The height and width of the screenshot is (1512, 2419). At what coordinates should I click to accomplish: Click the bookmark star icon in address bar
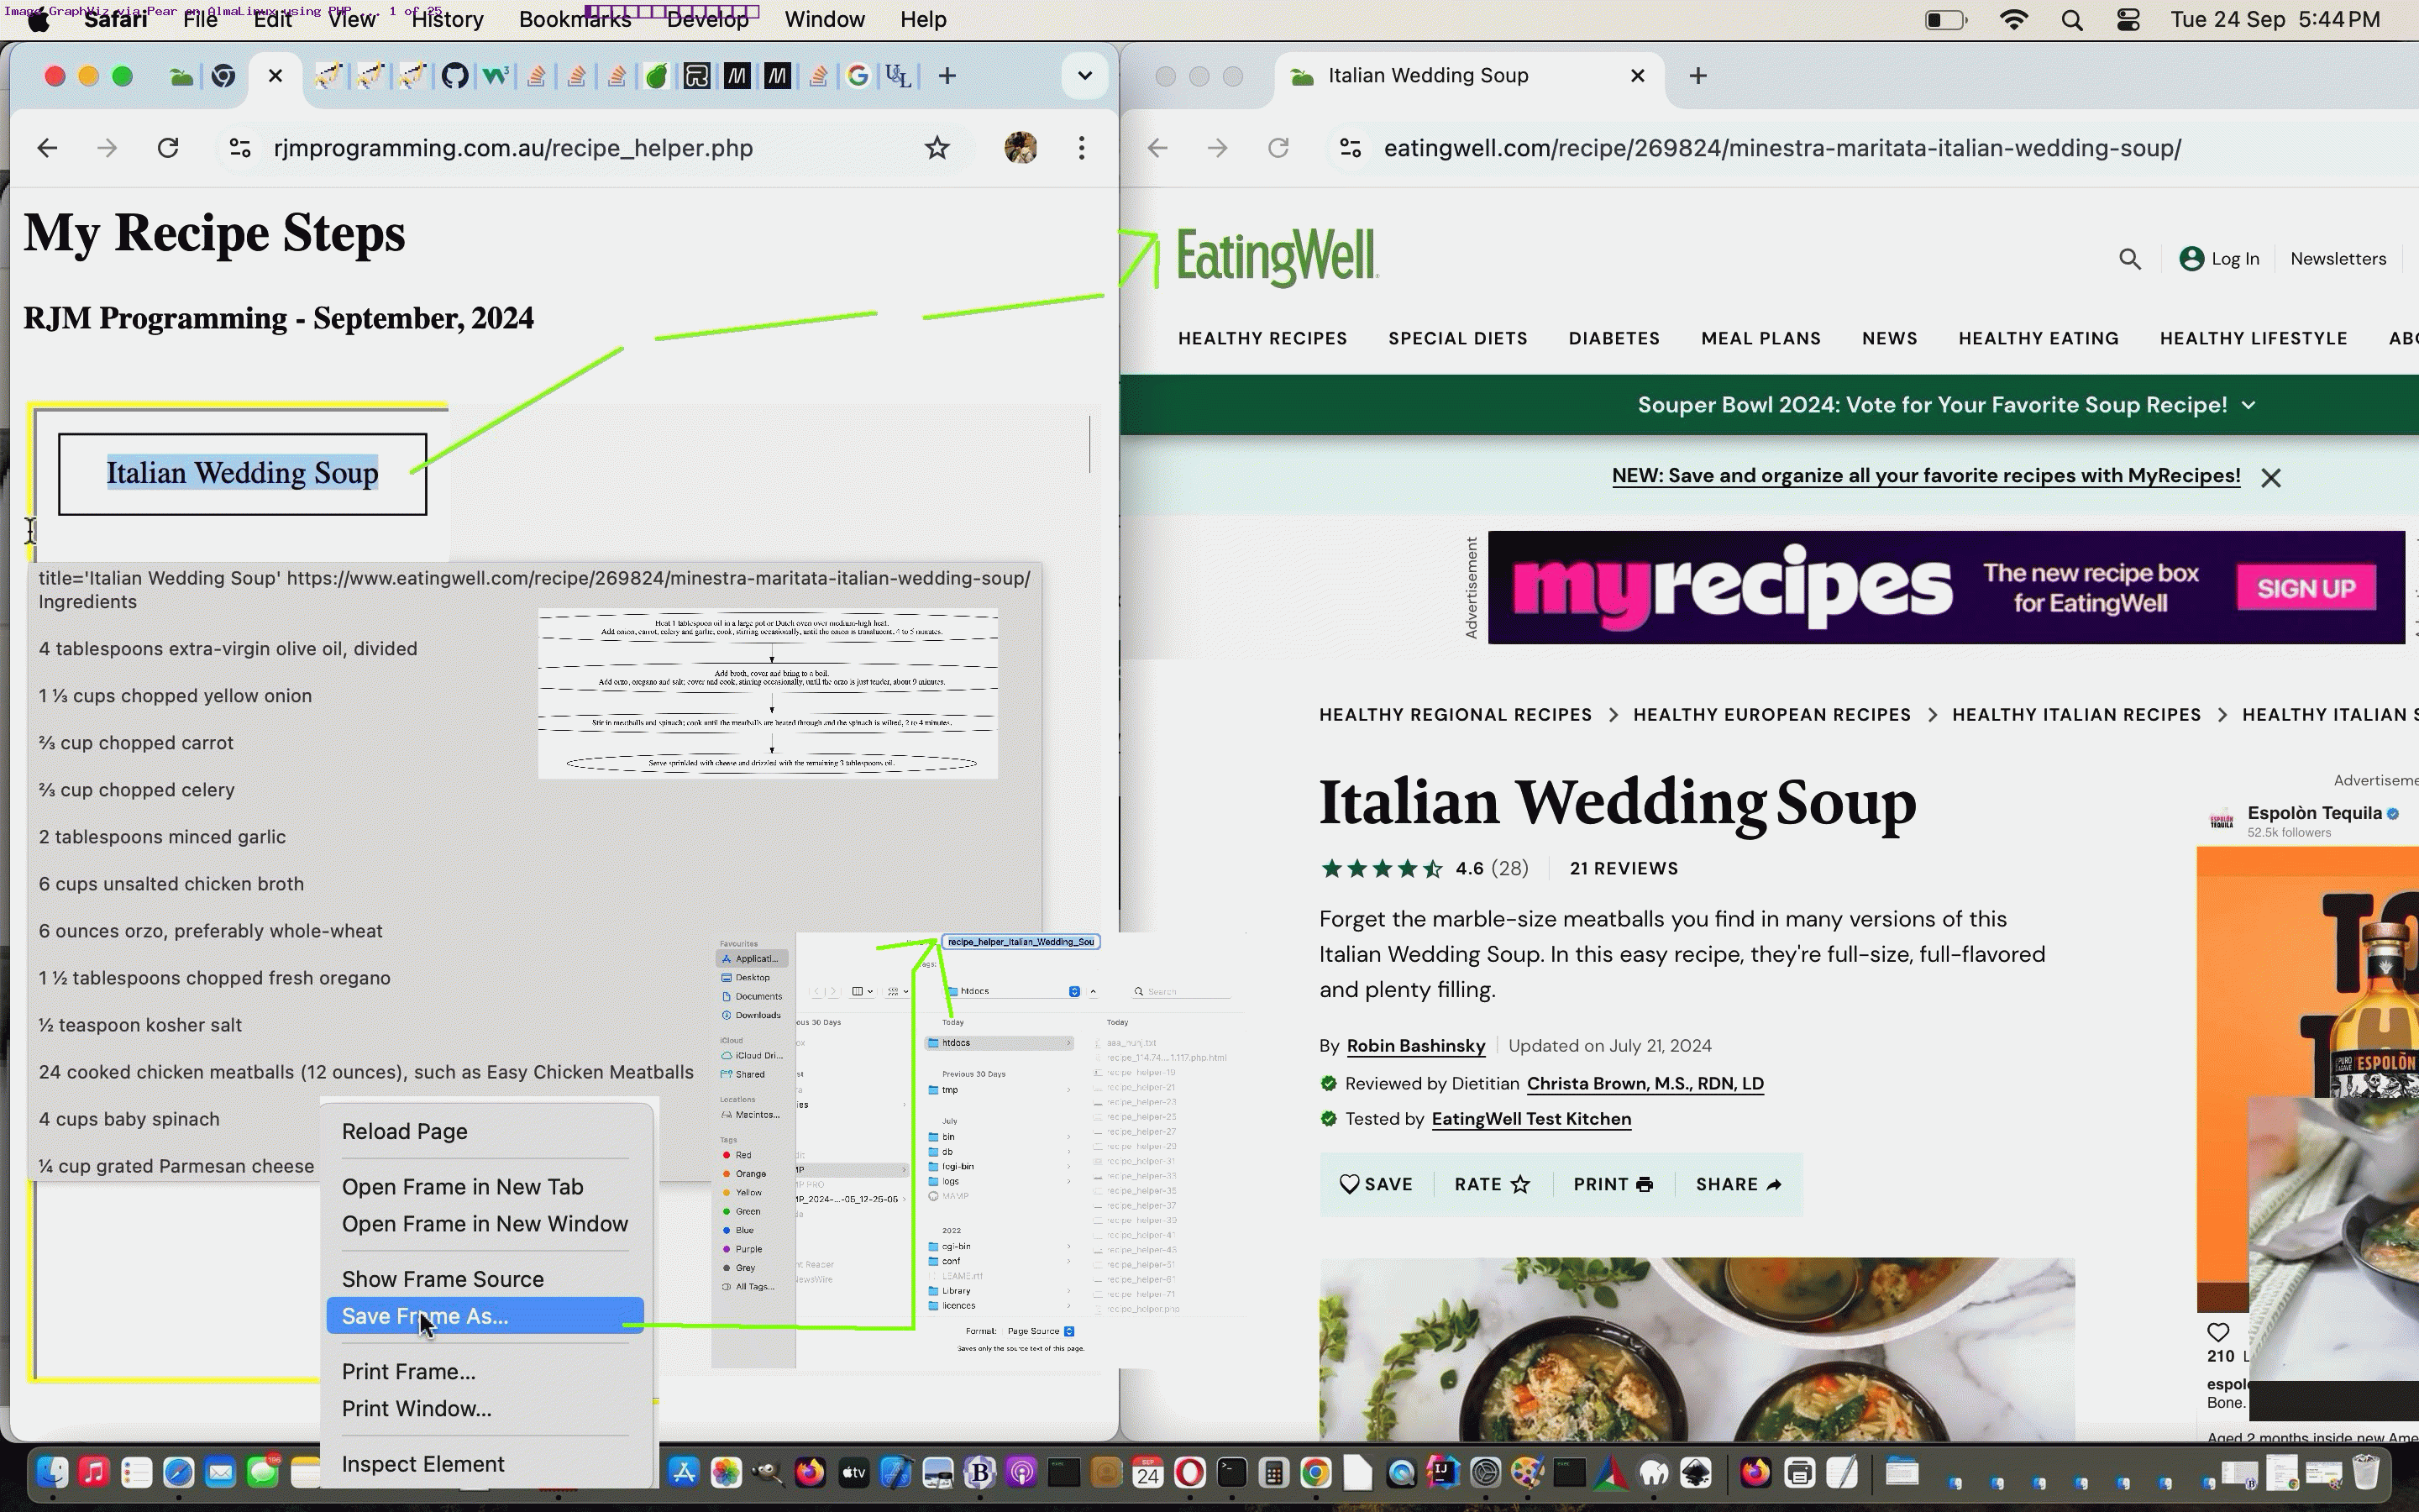coord(937,148)
